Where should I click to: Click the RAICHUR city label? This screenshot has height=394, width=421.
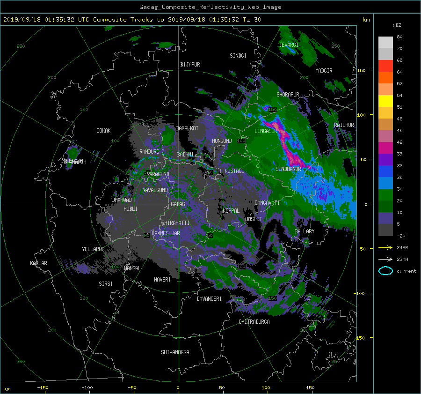pos(344,125)
